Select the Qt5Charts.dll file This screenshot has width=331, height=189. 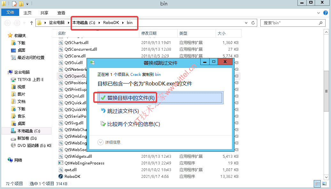point(76,42)
